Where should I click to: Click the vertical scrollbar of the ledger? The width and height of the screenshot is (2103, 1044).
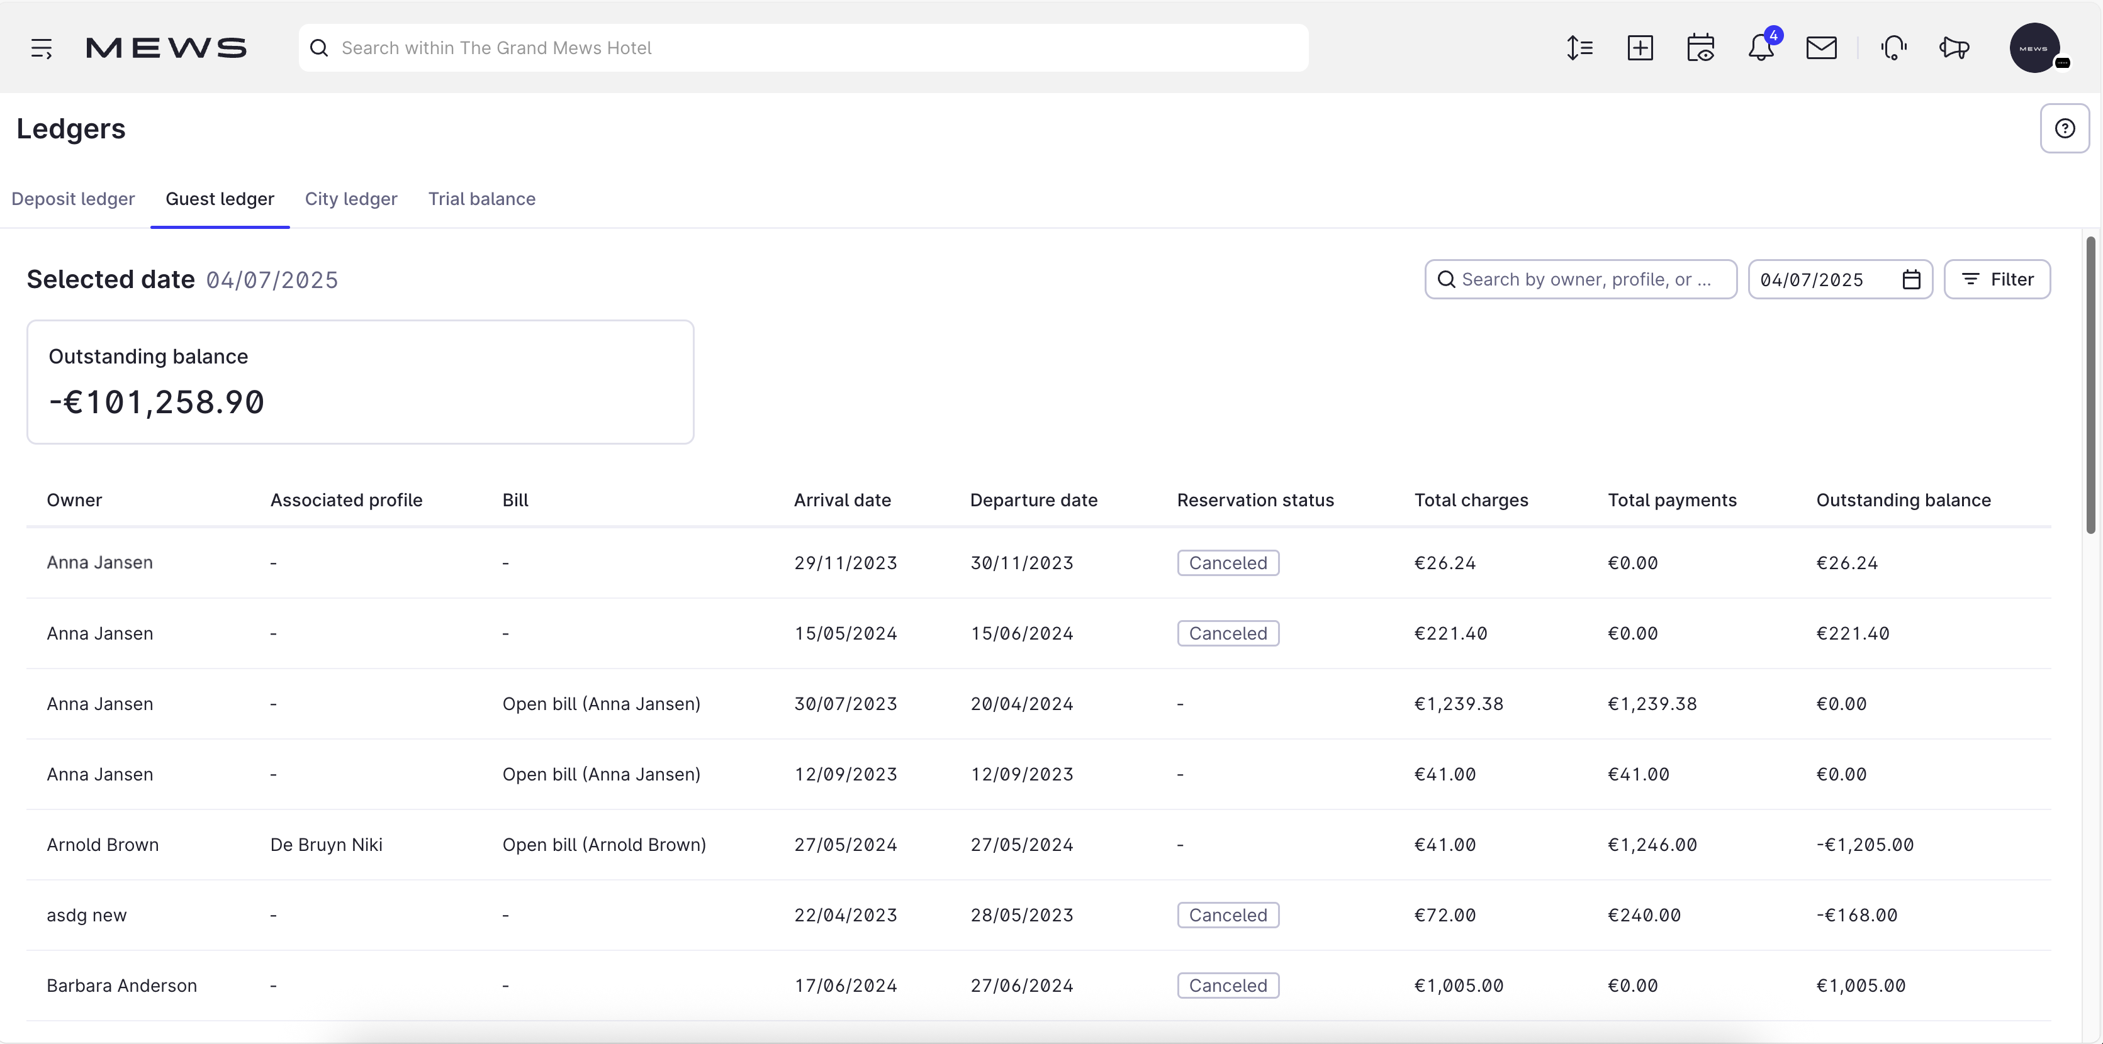coord(2091,385)
